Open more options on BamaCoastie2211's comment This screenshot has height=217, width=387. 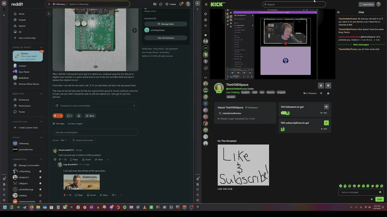108,159
